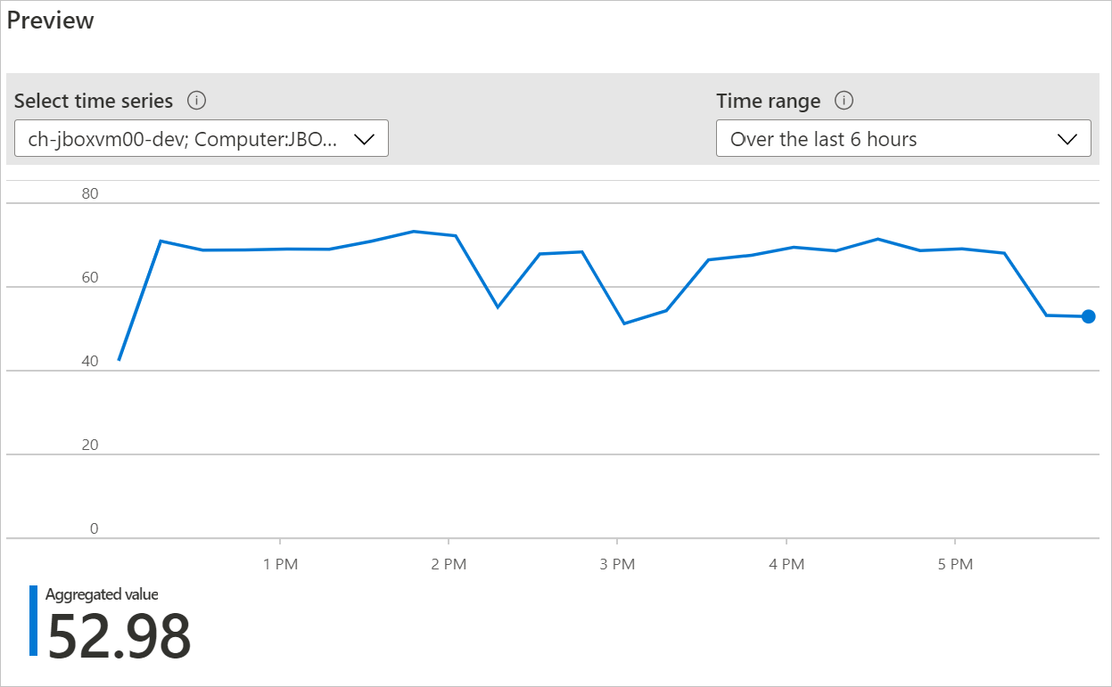Screen dimensions: 1112x687
Task: Open the ch-jboxvm00-dev time series dropdown
Action: coord(202,139)
